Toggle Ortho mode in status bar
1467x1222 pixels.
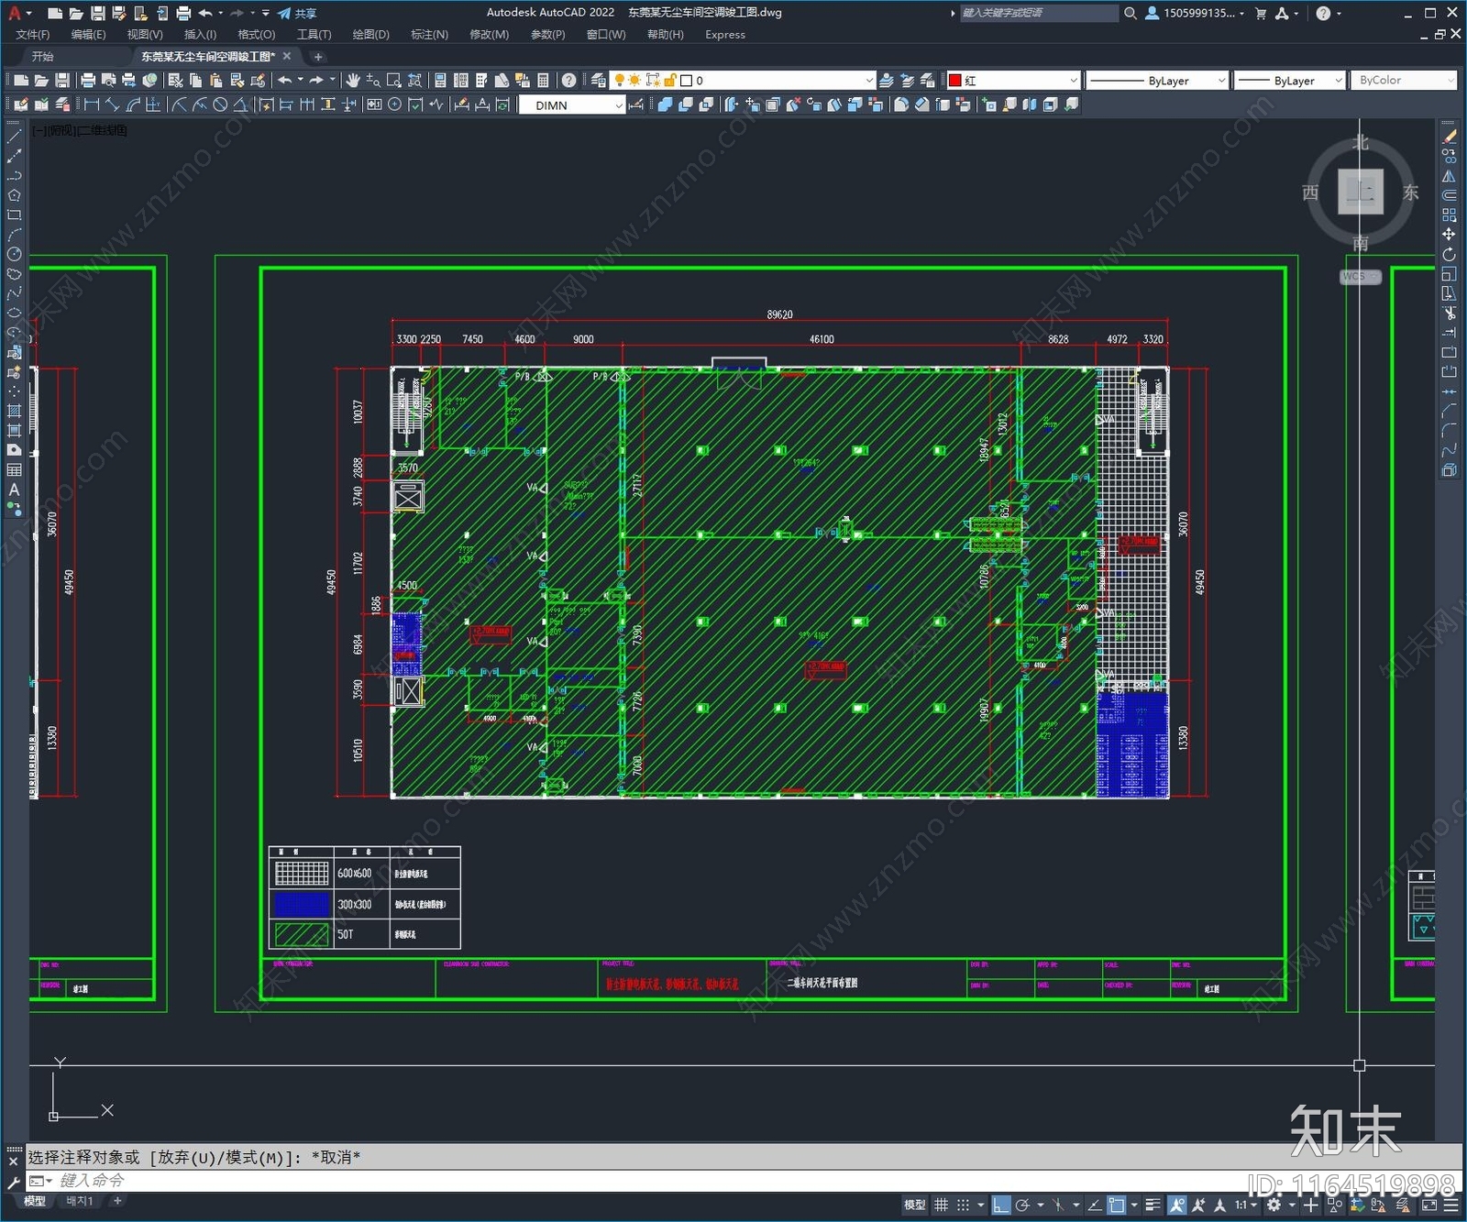pyautogui.click(x=1001, y=1205)
